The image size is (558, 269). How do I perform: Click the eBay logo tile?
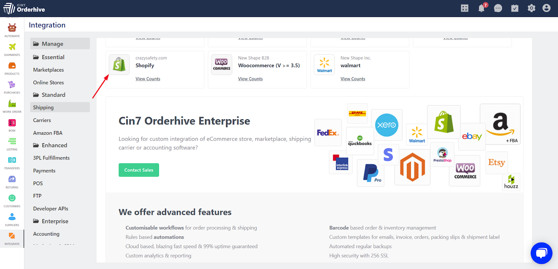[472, 136]
